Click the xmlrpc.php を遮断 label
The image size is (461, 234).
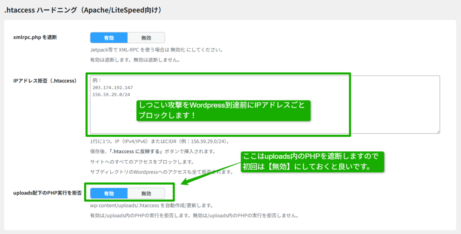point(35,37)
